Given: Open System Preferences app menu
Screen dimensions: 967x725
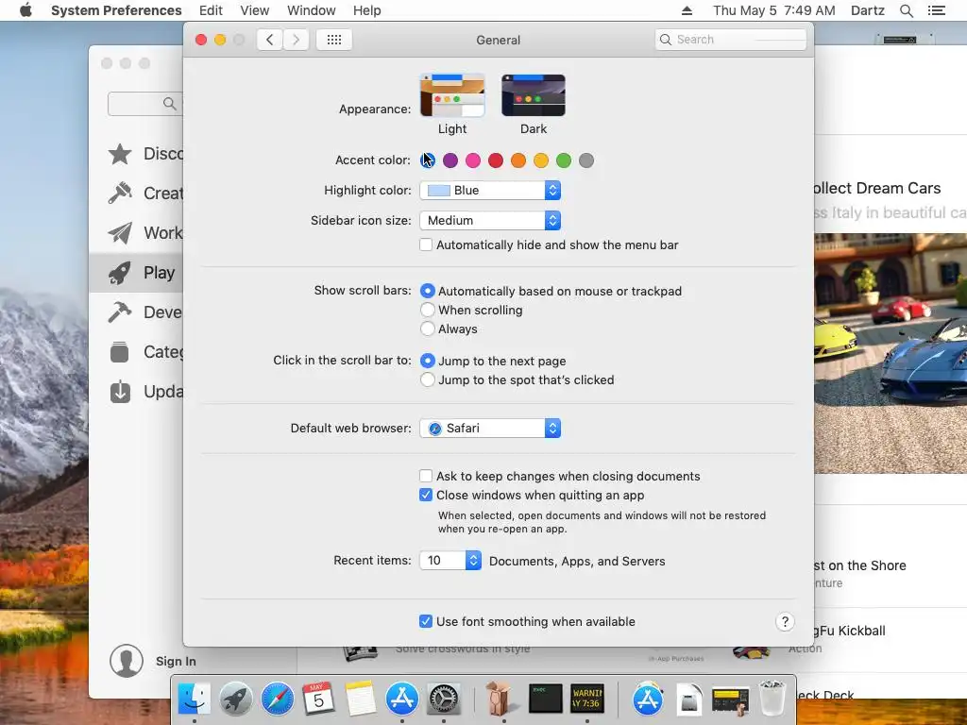Looking at the screenshot, I should pos(116,10).
